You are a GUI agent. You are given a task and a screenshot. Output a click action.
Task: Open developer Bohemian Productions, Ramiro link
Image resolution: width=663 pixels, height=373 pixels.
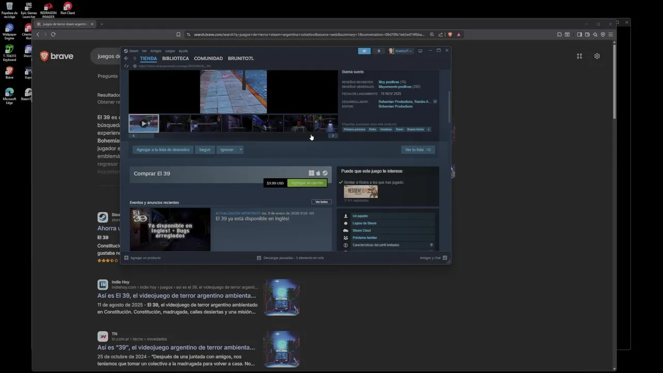pyautogui.click(x=405, y=102)
